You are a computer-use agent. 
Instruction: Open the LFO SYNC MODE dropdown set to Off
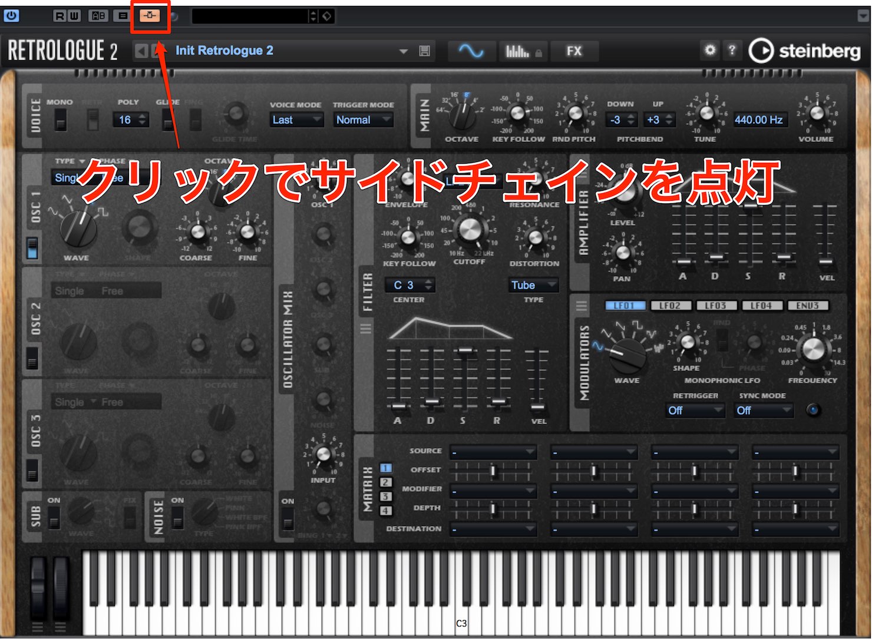763,411
